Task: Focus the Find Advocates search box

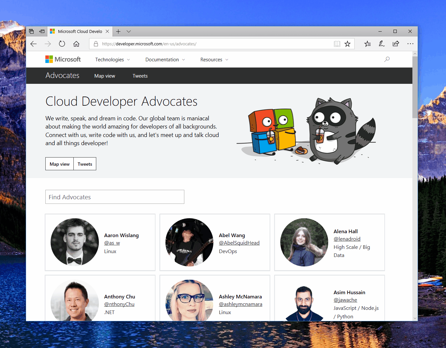Action: point(115,197)
